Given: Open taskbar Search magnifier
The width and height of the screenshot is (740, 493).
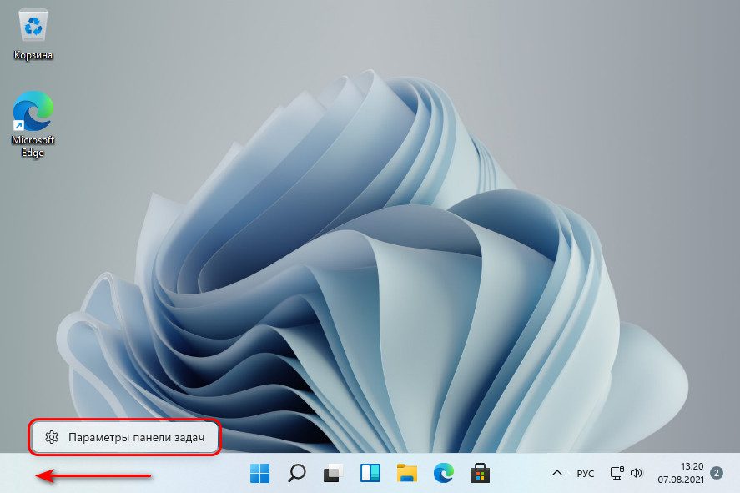Looking at the screenshot, I should click(297, 473).
